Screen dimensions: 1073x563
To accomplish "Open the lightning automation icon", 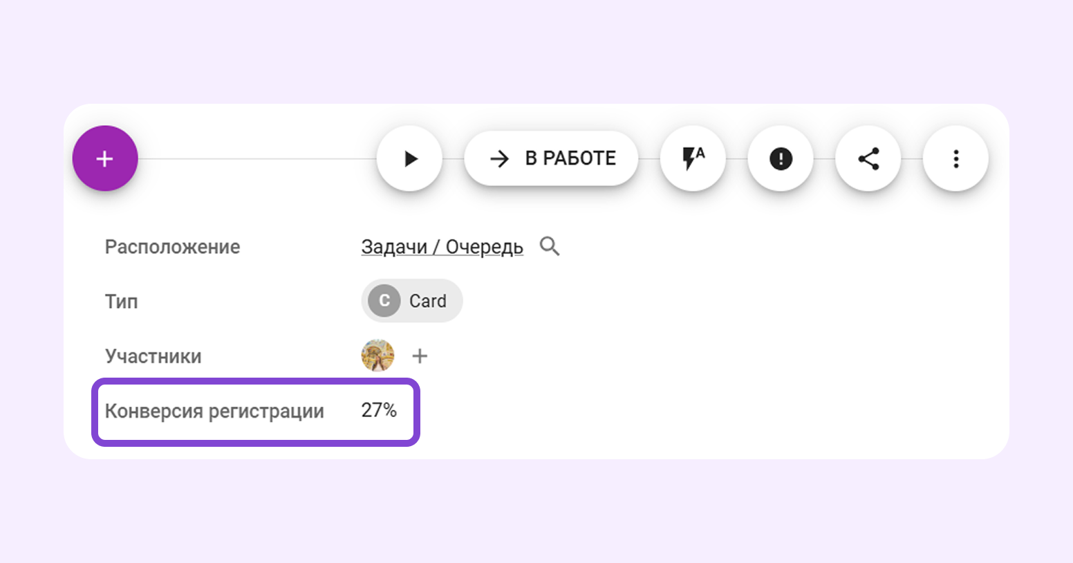I will pos(693,158).
